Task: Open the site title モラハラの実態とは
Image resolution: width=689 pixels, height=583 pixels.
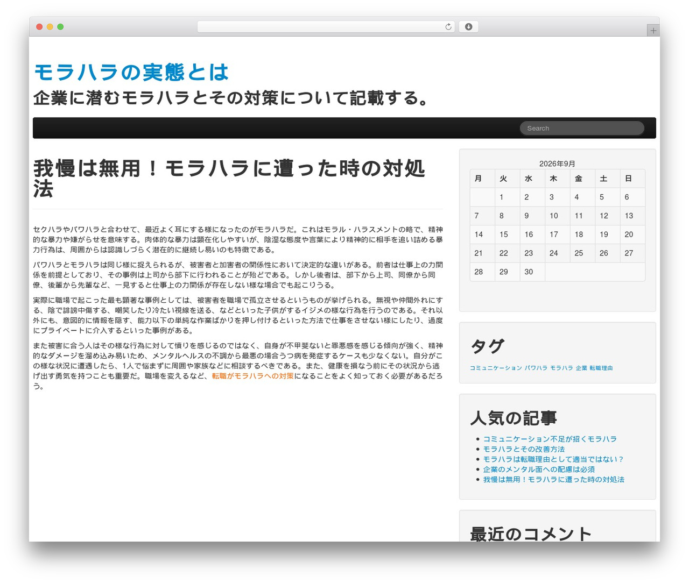Action: pyautogui.click(x=131, y=72)
